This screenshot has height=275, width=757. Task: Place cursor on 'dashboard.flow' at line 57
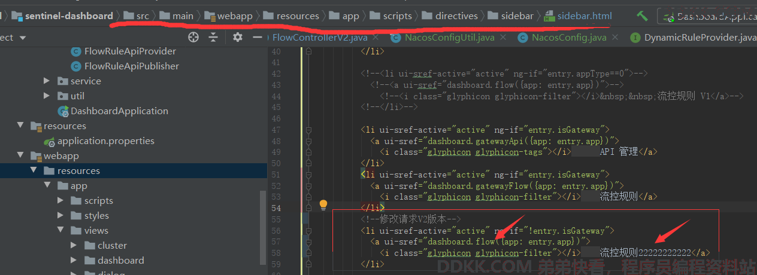pos(460,242)
